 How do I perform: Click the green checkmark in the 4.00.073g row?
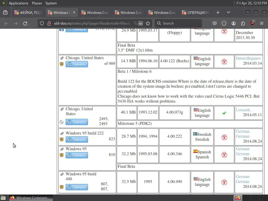pyautogui.click(x=224, y=113)
